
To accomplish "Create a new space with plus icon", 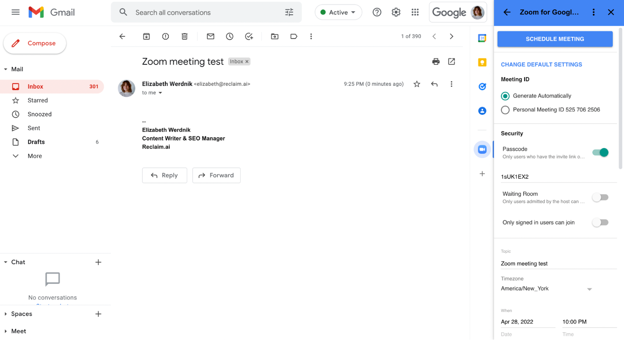I will [x=98, y=314].
